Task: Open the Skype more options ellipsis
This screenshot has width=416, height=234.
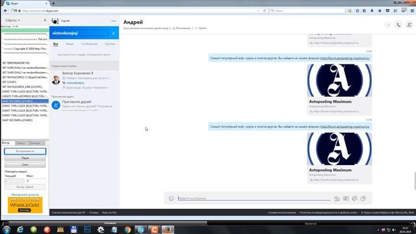Action: pyautogui.click(x=114, y=21)
